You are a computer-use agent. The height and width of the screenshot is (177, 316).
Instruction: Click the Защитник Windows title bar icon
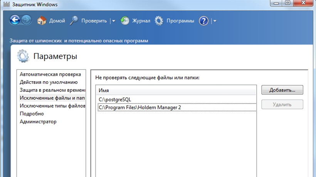point(7,4)
